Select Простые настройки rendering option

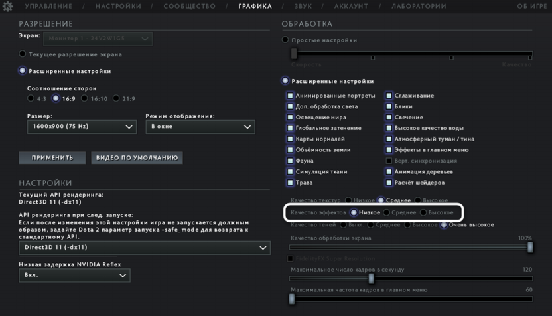(x=285, y=40)
